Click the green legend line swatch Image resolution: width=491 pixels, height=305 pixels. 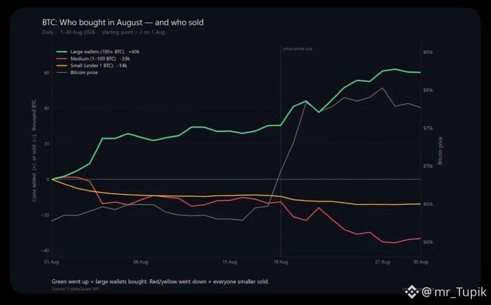(x=62, y=52)
